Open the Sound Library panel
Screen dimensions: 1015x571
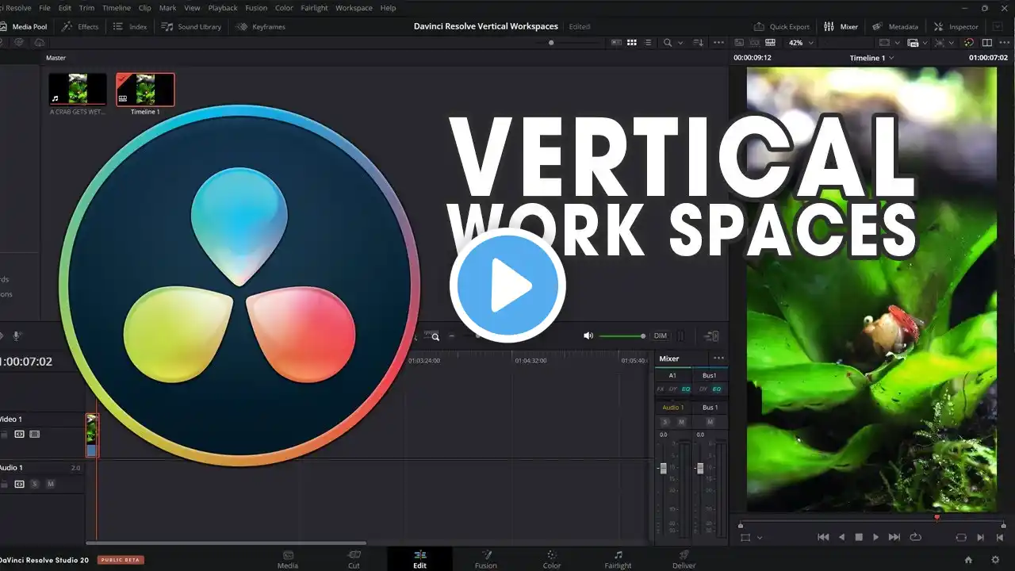click(x=191, y=26)
